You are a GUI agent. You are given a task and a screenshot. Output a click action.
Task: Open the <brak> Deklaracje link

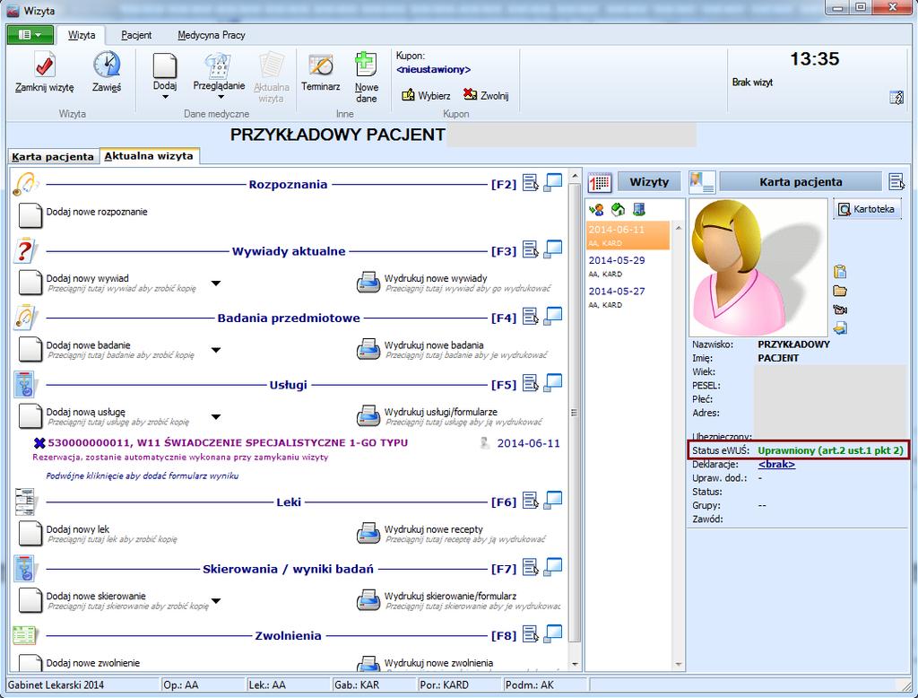click(x=776, y=464)
